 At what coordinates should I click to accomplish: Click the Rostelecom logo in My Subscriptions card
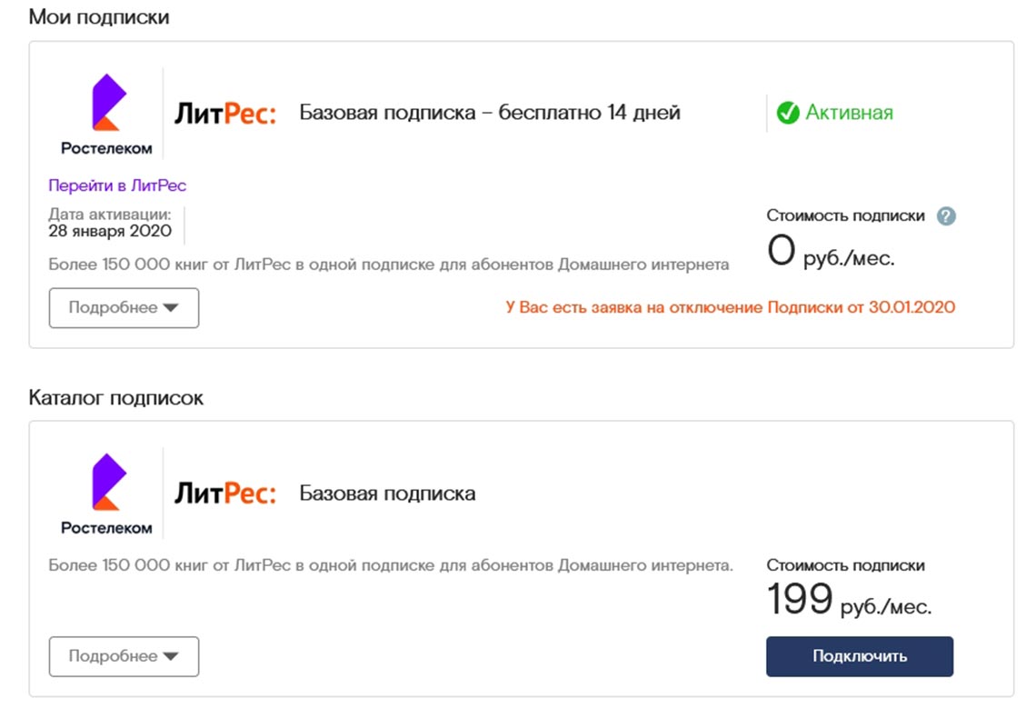[x=106, y=114]
